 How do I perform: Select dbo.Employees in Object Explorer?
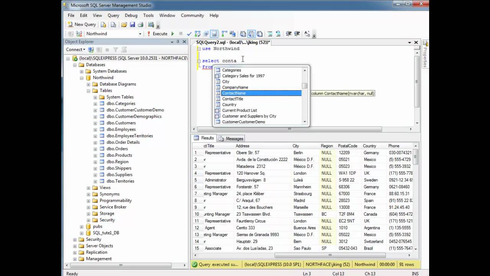coord(121,129)
